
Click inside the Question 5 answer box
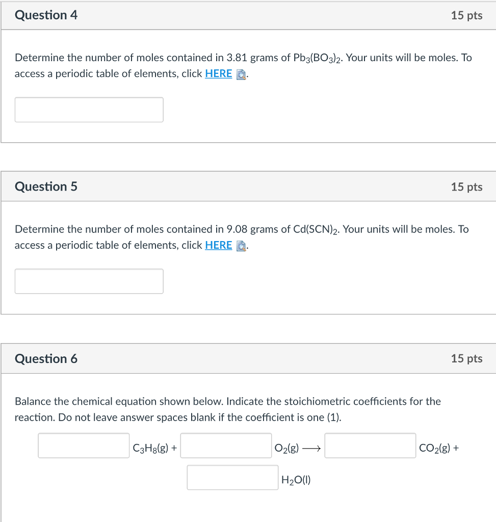(89, 281)
